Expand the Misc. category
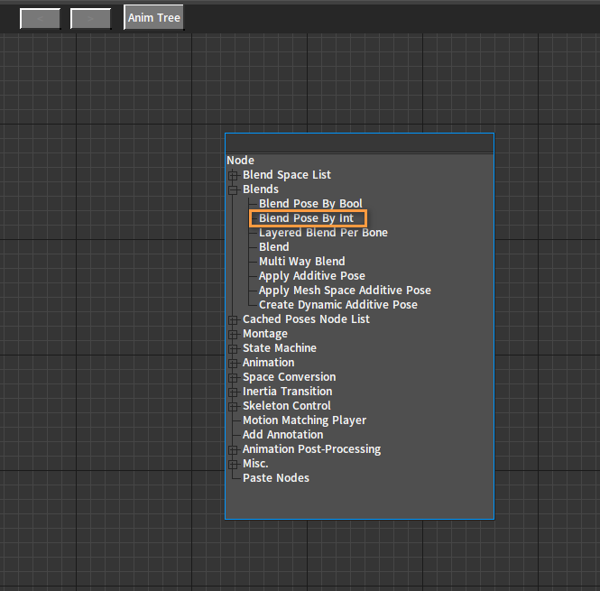The image size is (600, 591). click(x=233, y=464)
